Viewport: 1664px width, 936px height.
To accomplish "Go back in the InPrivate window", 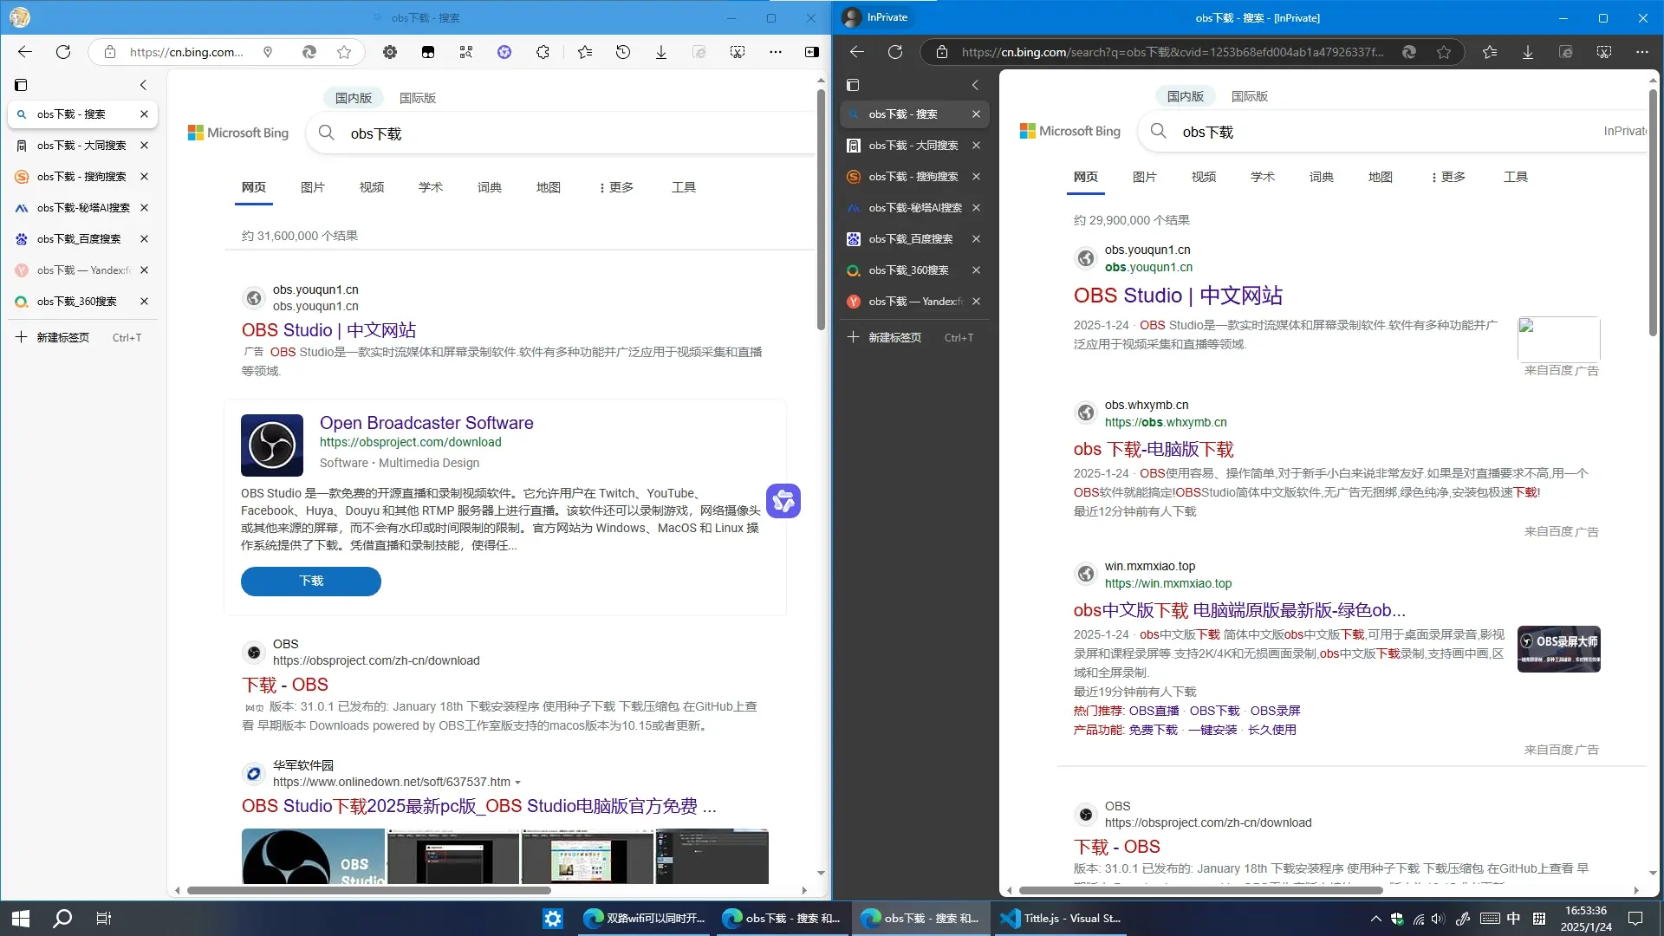I will point(857,52).
